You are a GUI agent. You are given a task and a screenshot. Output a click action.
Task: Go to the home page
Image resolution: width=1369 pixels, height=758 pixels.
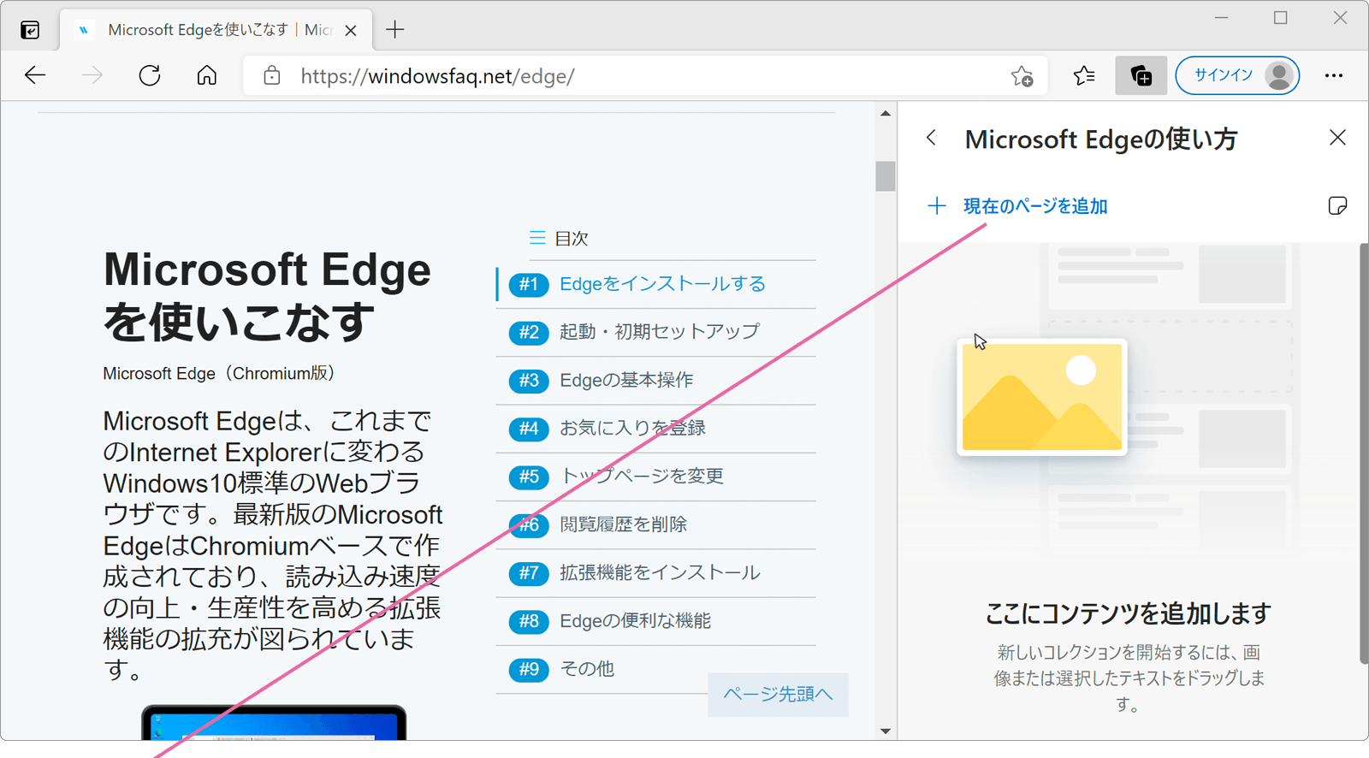click(x=207, y=75)
